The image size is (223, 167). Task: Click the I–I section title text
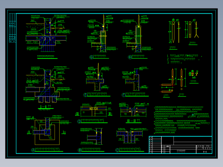pyautogui.click(x=45, y=107)
